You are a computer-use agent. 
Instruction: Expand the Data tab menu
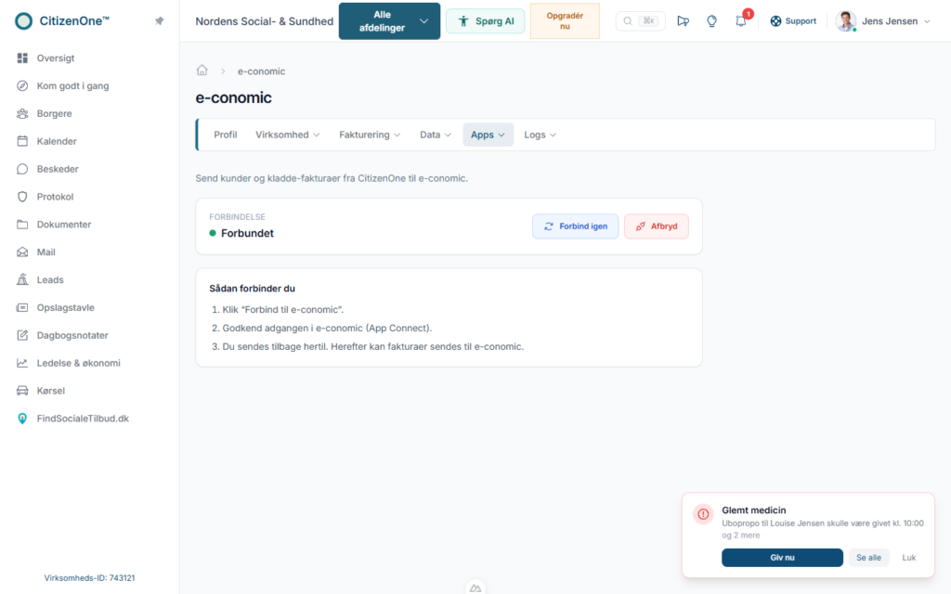(x=436, y=135)
